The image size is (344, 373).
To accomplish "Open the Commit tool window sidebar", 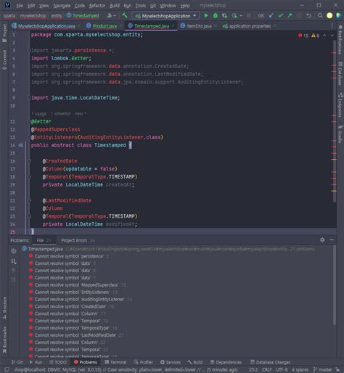I will [4, 60].
